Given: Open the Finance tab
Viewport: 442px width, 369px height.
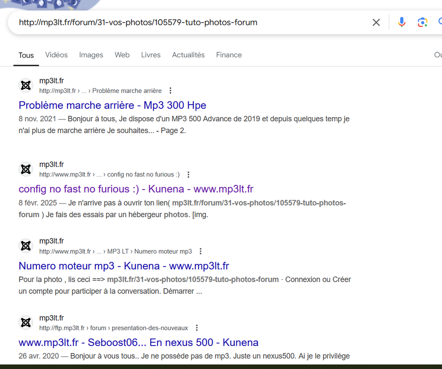Looking at the screenshot, I should click(x=229, y=55).
